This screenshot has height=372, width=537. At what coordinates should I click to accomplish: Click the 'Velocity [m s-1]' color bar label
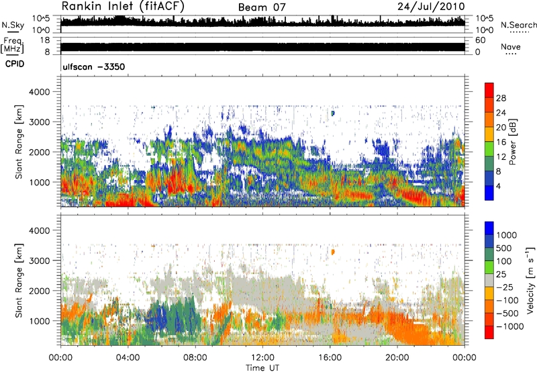pyautogui.click(x=530, y=280)
